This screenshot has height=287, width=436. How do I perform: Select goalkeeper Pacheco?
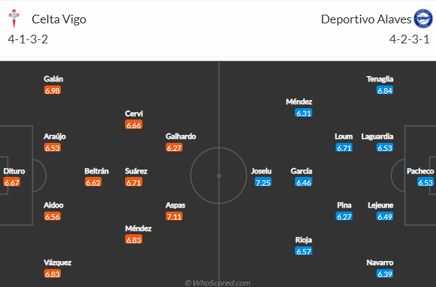pyautogui.click(x=420, y=171)
